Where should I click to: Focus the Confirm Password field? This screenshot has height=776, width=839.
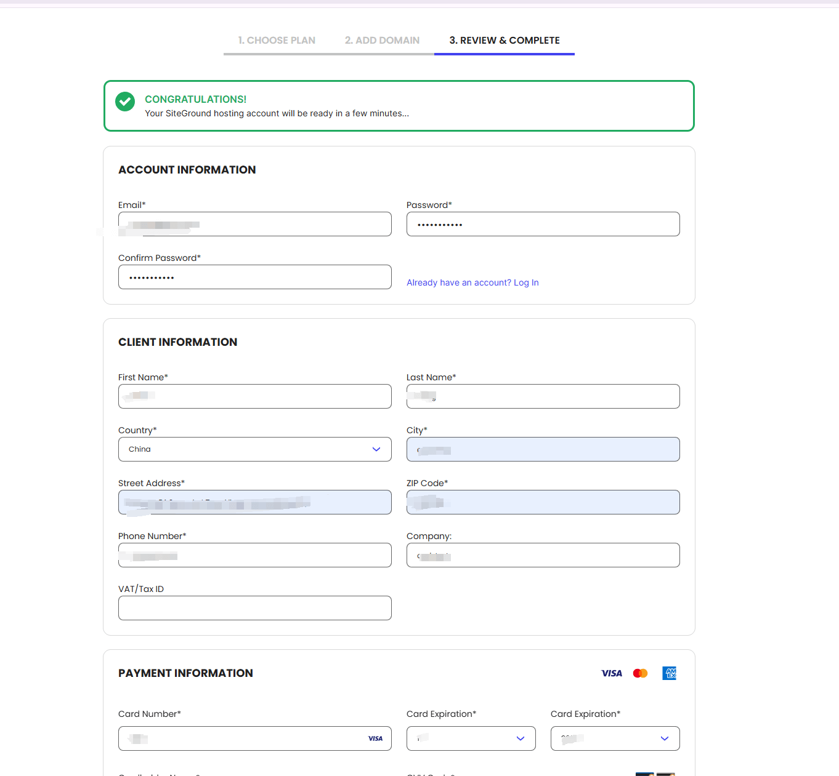255,277
